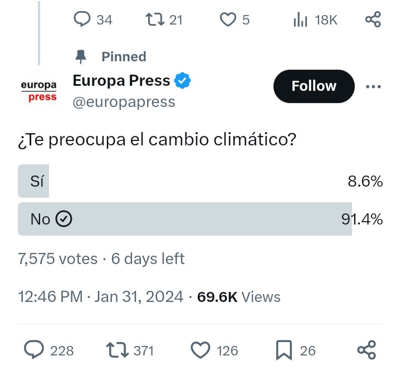
Task: Open the analytics icon showing 18K views
Action: pyautogui.click(x=300, y=20)
